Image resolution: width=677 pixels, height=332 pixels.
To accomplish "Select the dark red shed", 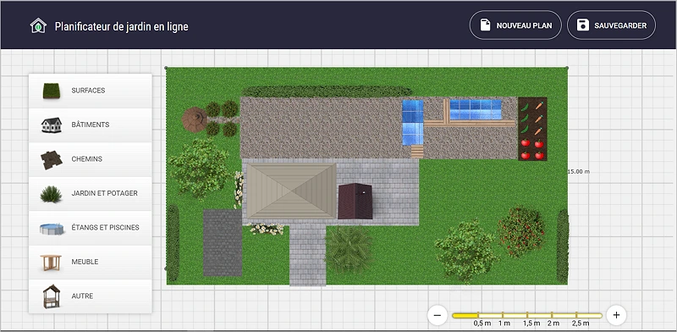I will click(355, 201).
